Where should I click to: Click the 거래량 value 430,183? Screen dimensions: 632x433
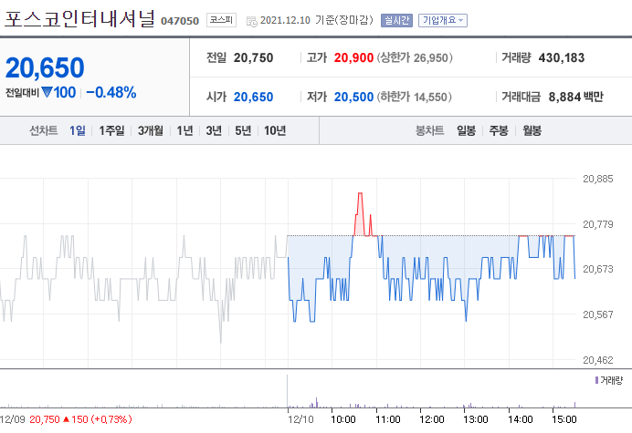point(562,58)
